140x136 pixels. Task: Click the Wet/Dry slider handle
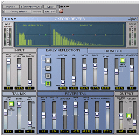134,123
